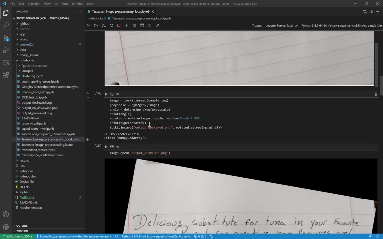Add a new notebook cell
The height and width of the screenshot is (239, 383).
tap(126, 25)
